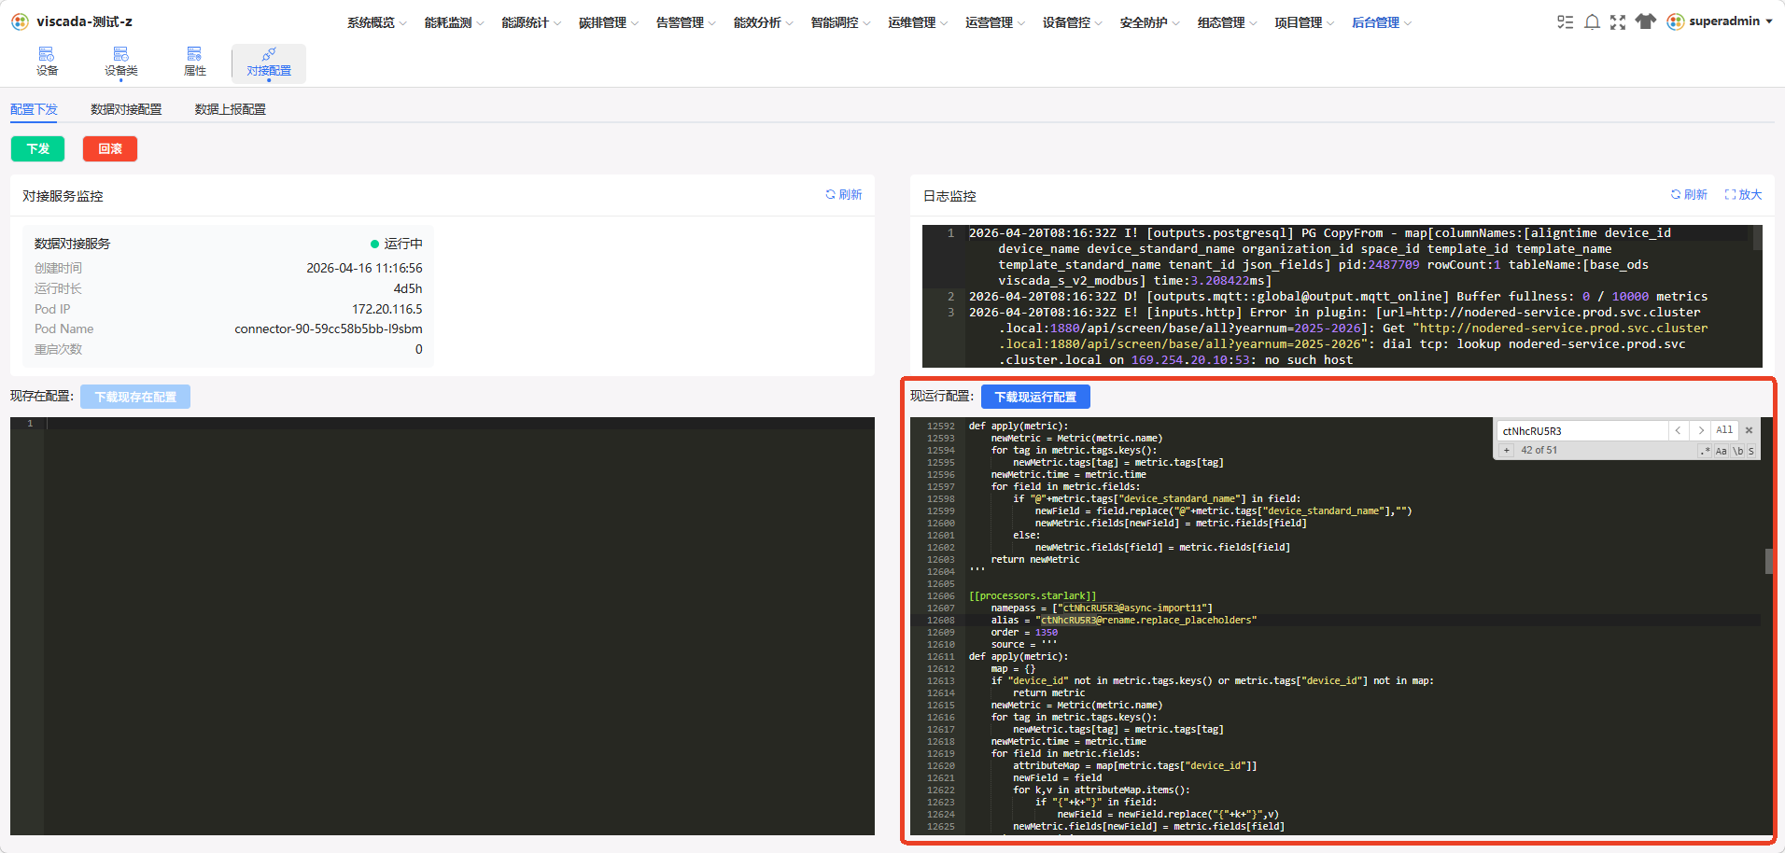This screenshot has height=853, width=1785.
Task: Expand 能耗监测 menu
Action: pyautogui.click(x=455, y=22)
